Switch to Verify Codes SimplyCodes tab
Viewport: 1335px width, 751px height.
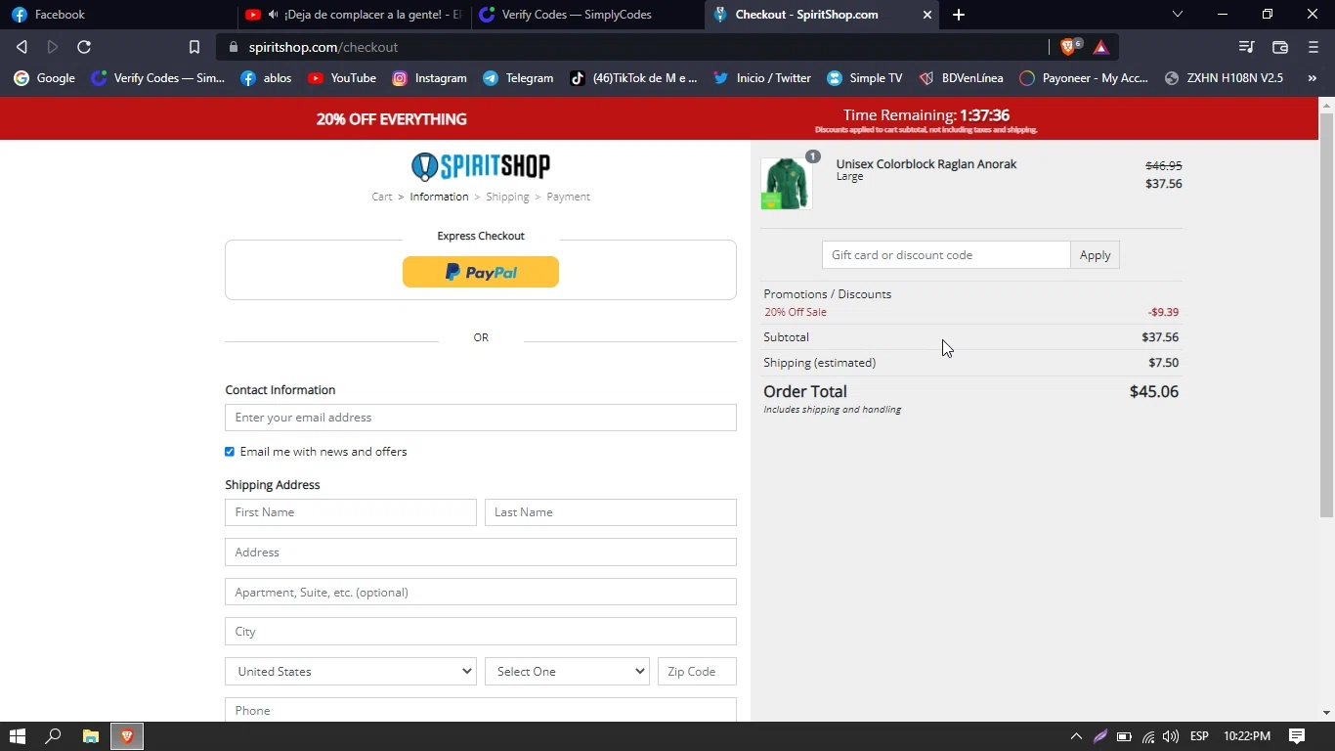click(586, 15)
